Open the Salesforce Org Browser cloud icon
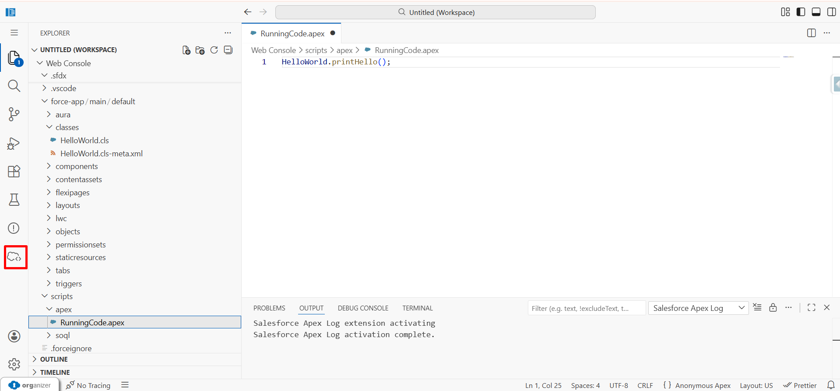Screen dimensions: 840x391 pyautogui.click(x=15, y=257)
